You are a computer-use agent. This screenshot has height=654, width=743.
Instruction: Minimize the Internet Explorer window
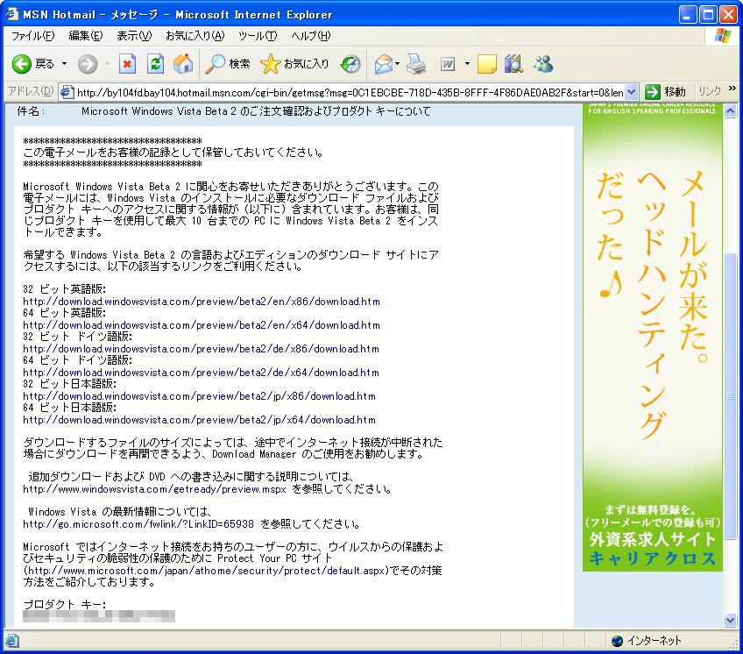click(x=688, y=15)
